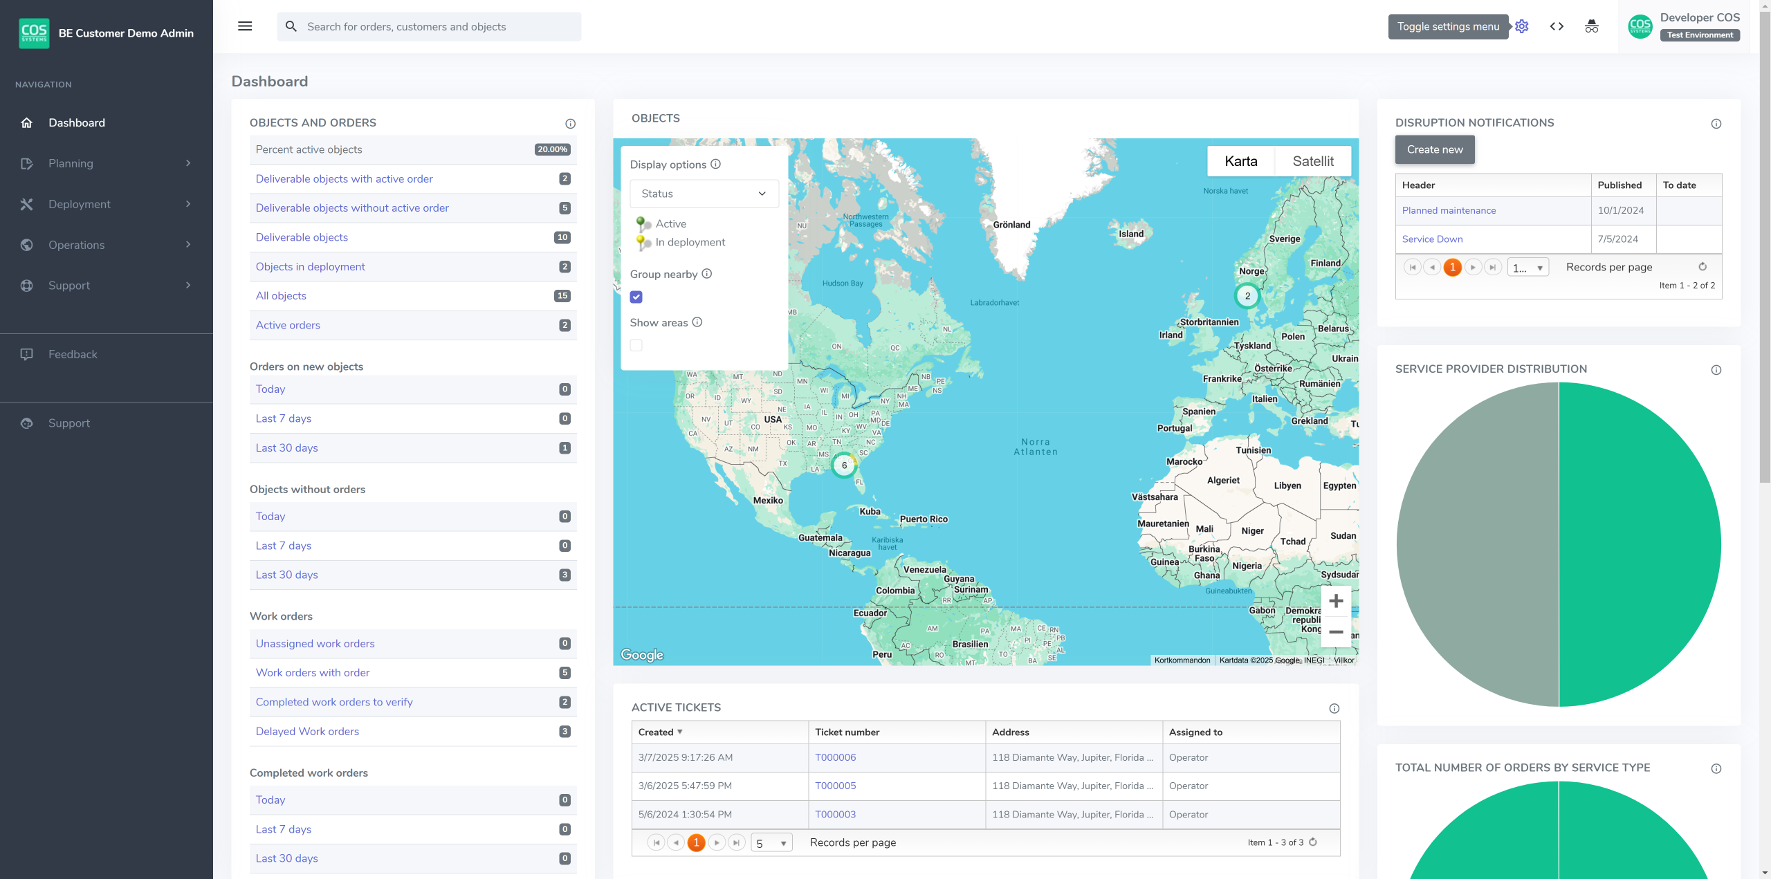1771x879 pixels.
Task: Open Active Tickets records per page dropdown
Action: pos(771,843)
